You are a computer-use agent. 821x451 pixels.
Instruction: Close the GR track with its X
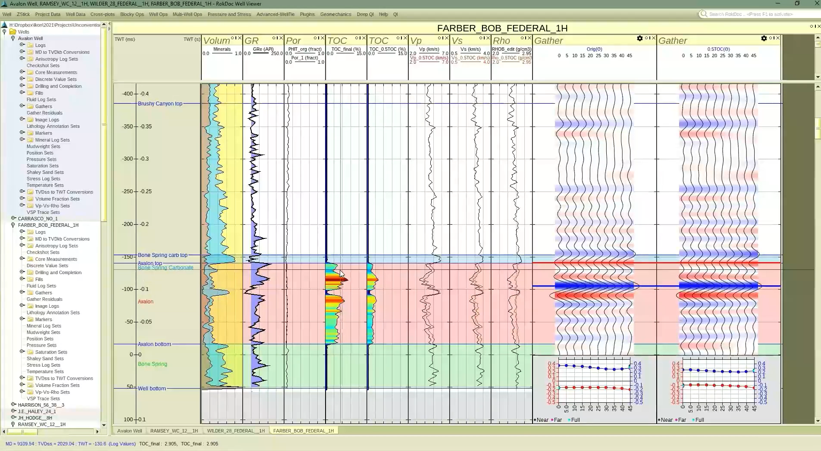[281, 38]
